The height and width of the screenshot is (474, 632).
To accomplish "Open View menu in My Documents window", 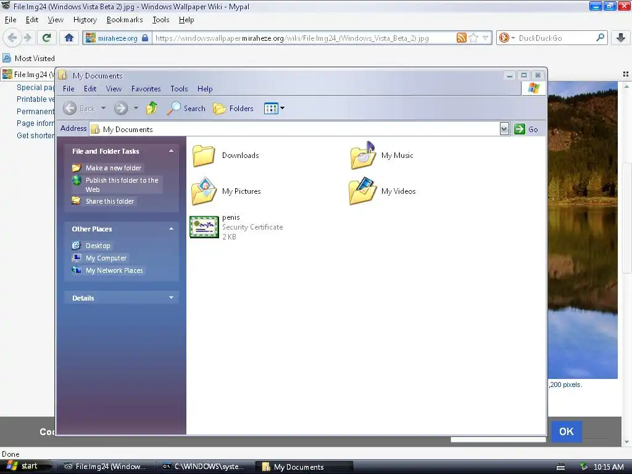I will click(x=114, y=89).
